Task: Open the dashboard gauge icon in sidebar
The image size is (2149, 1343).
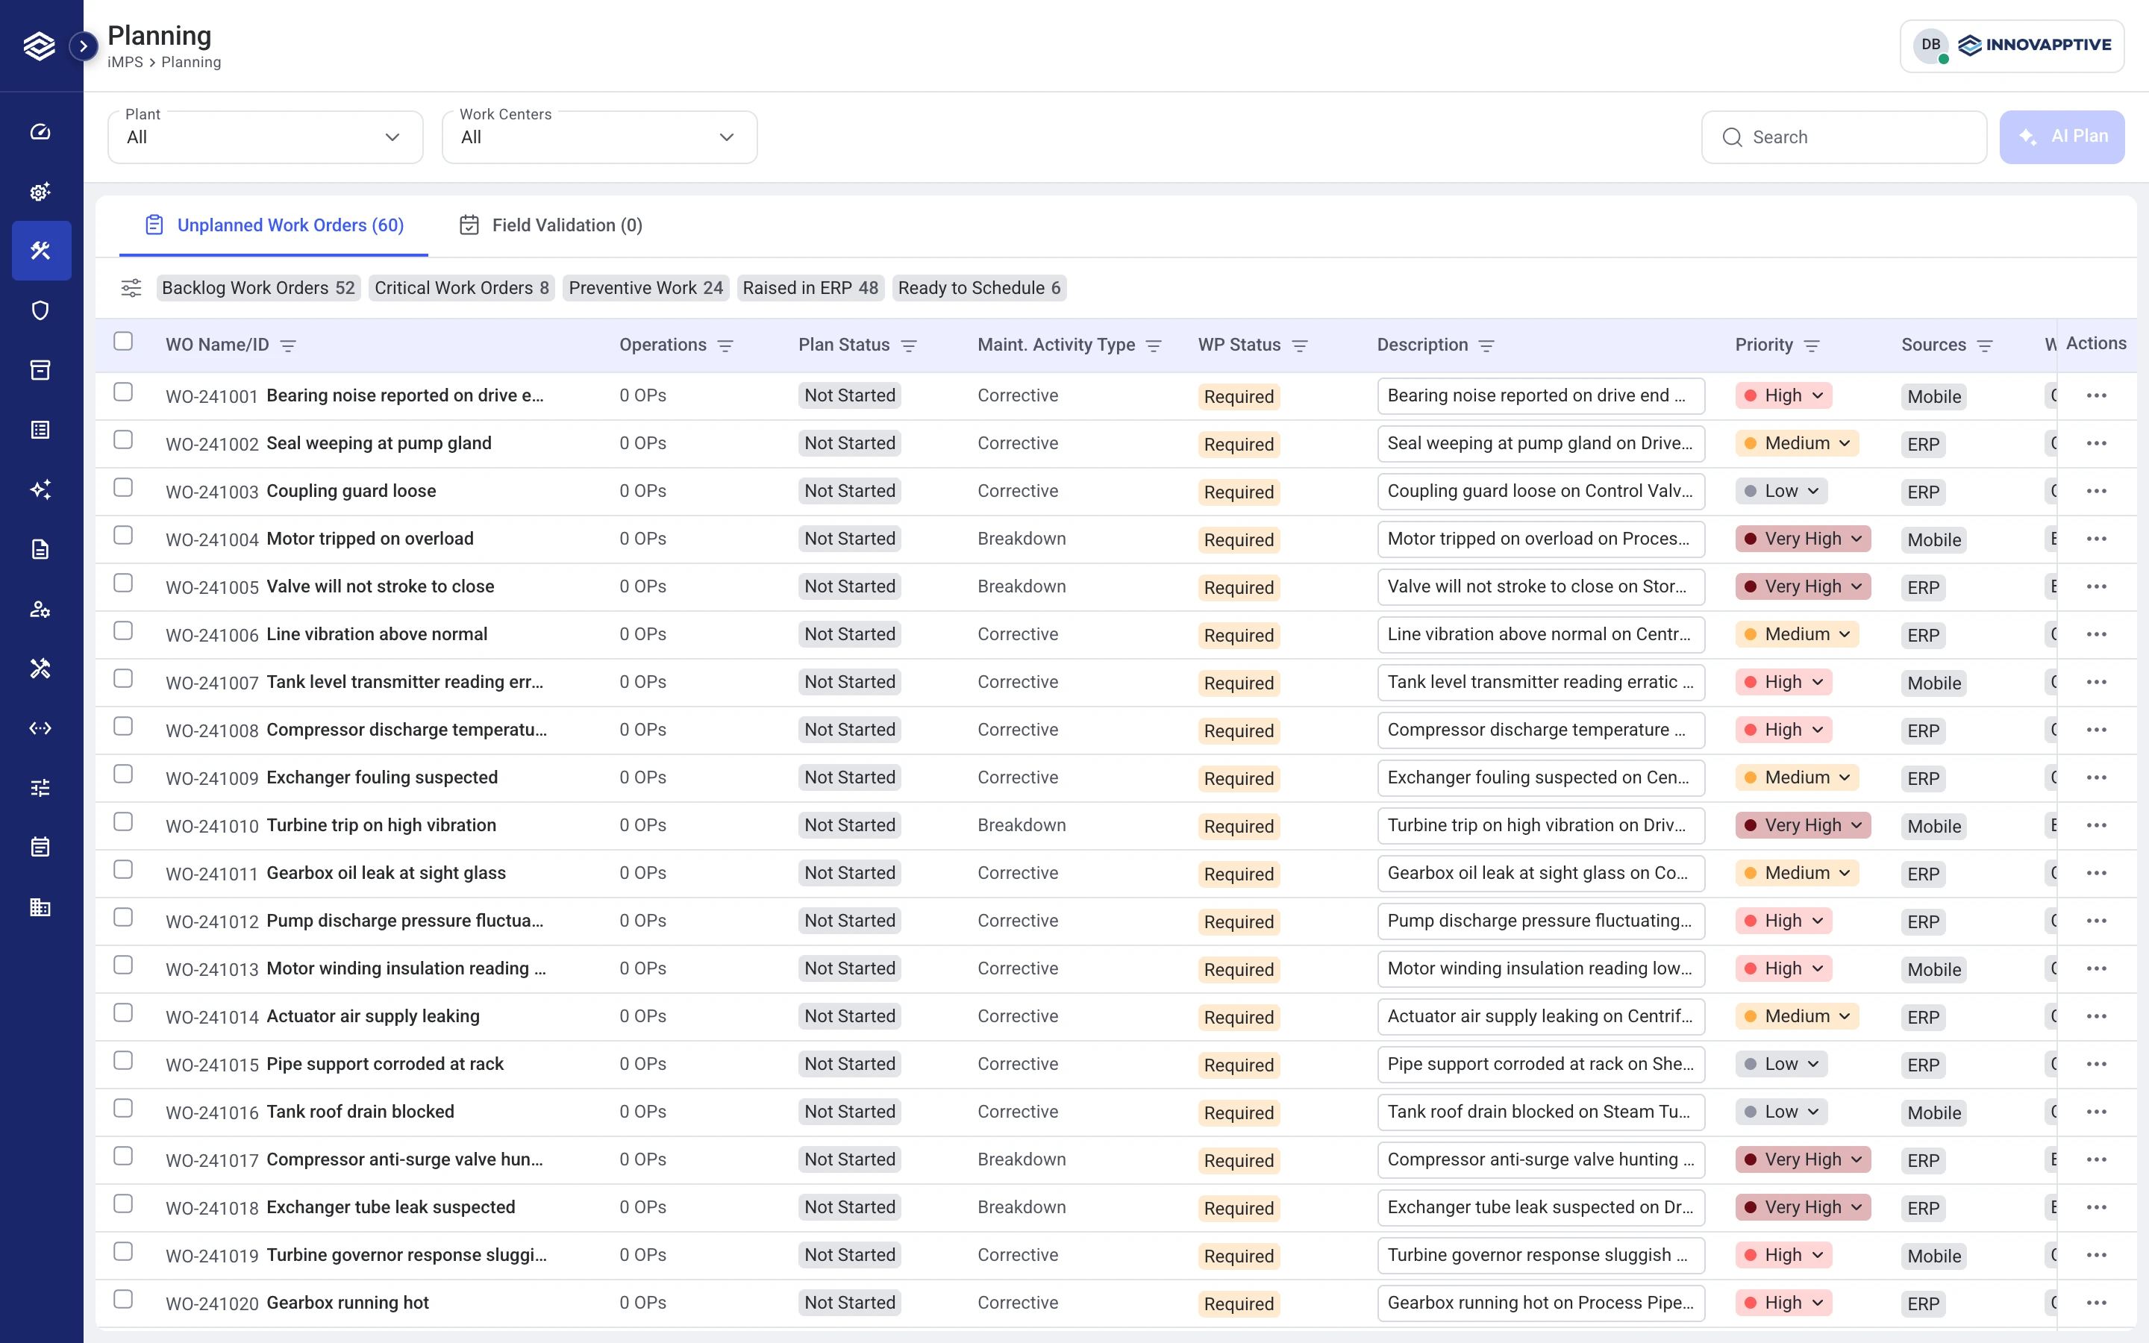Action: click(40, 131)
